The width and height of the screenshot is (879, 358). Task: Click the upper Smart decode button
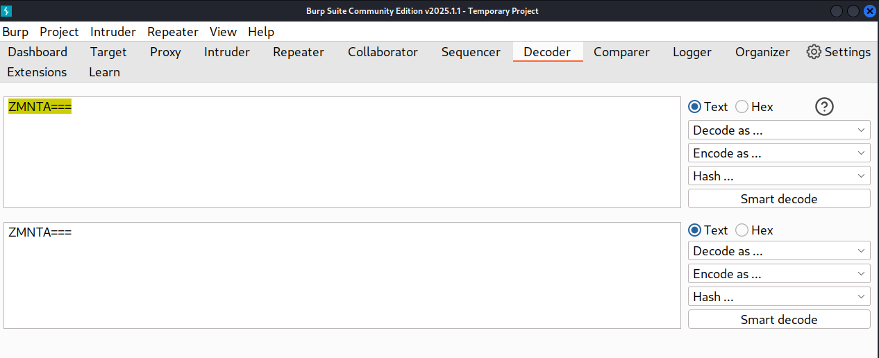(x=779, y=198)
